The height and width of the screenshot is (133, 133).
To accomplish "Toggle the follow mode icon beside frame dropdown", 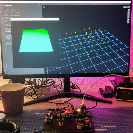I will (x=129, y=7).
